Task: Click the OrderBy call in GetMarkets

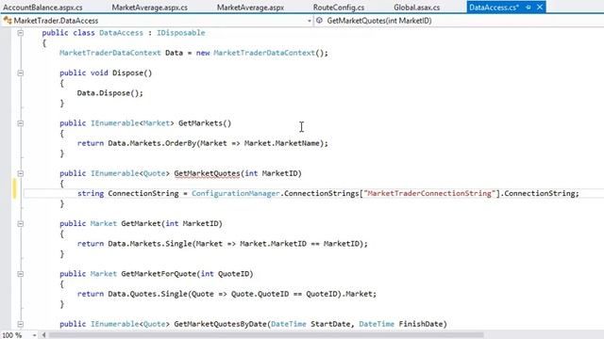Action: pos(180,143)
